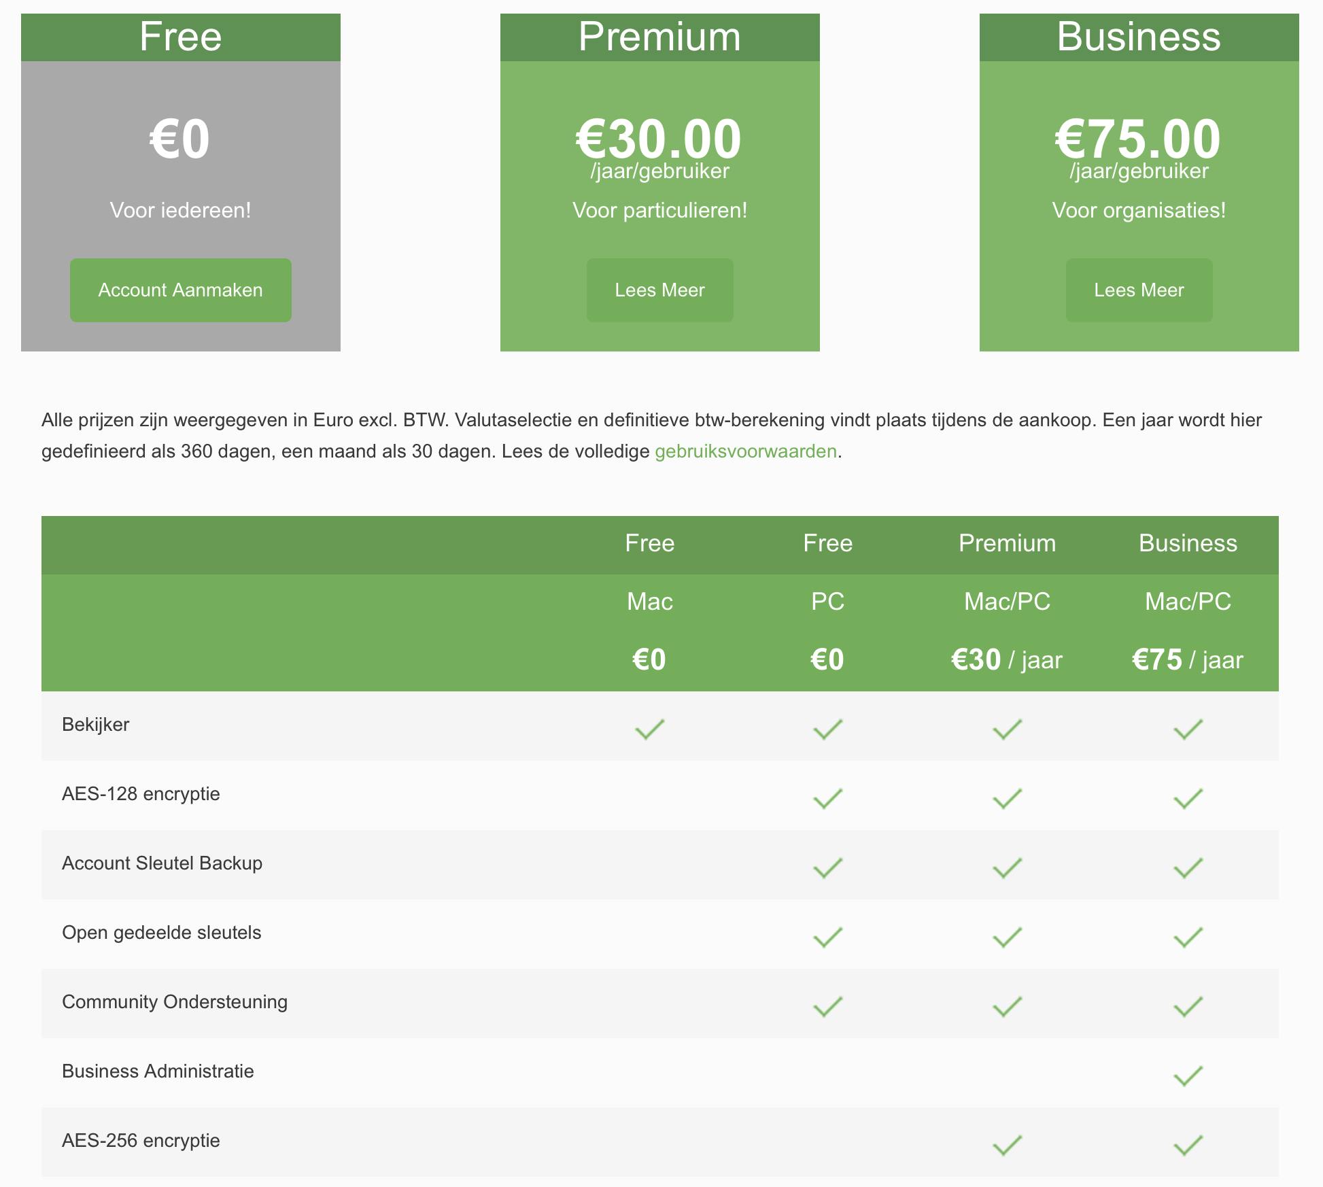Click the Premium plan card header
Image resolution: width=1323 pixels, height=1187 pixels.
(x=659, y=37)
